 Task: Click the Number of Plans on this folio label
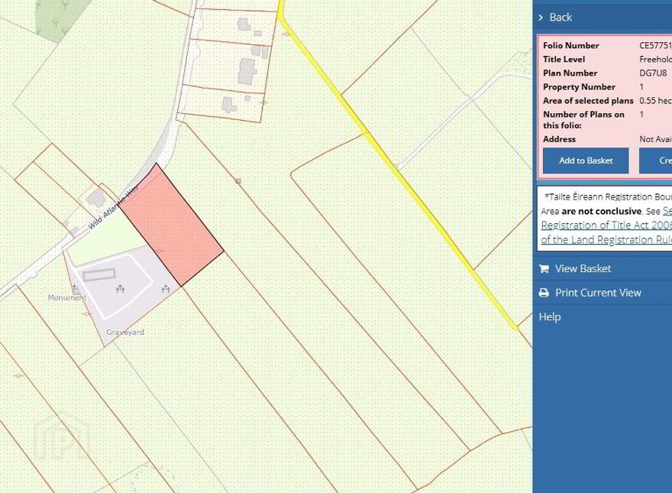tap(583, 120)
